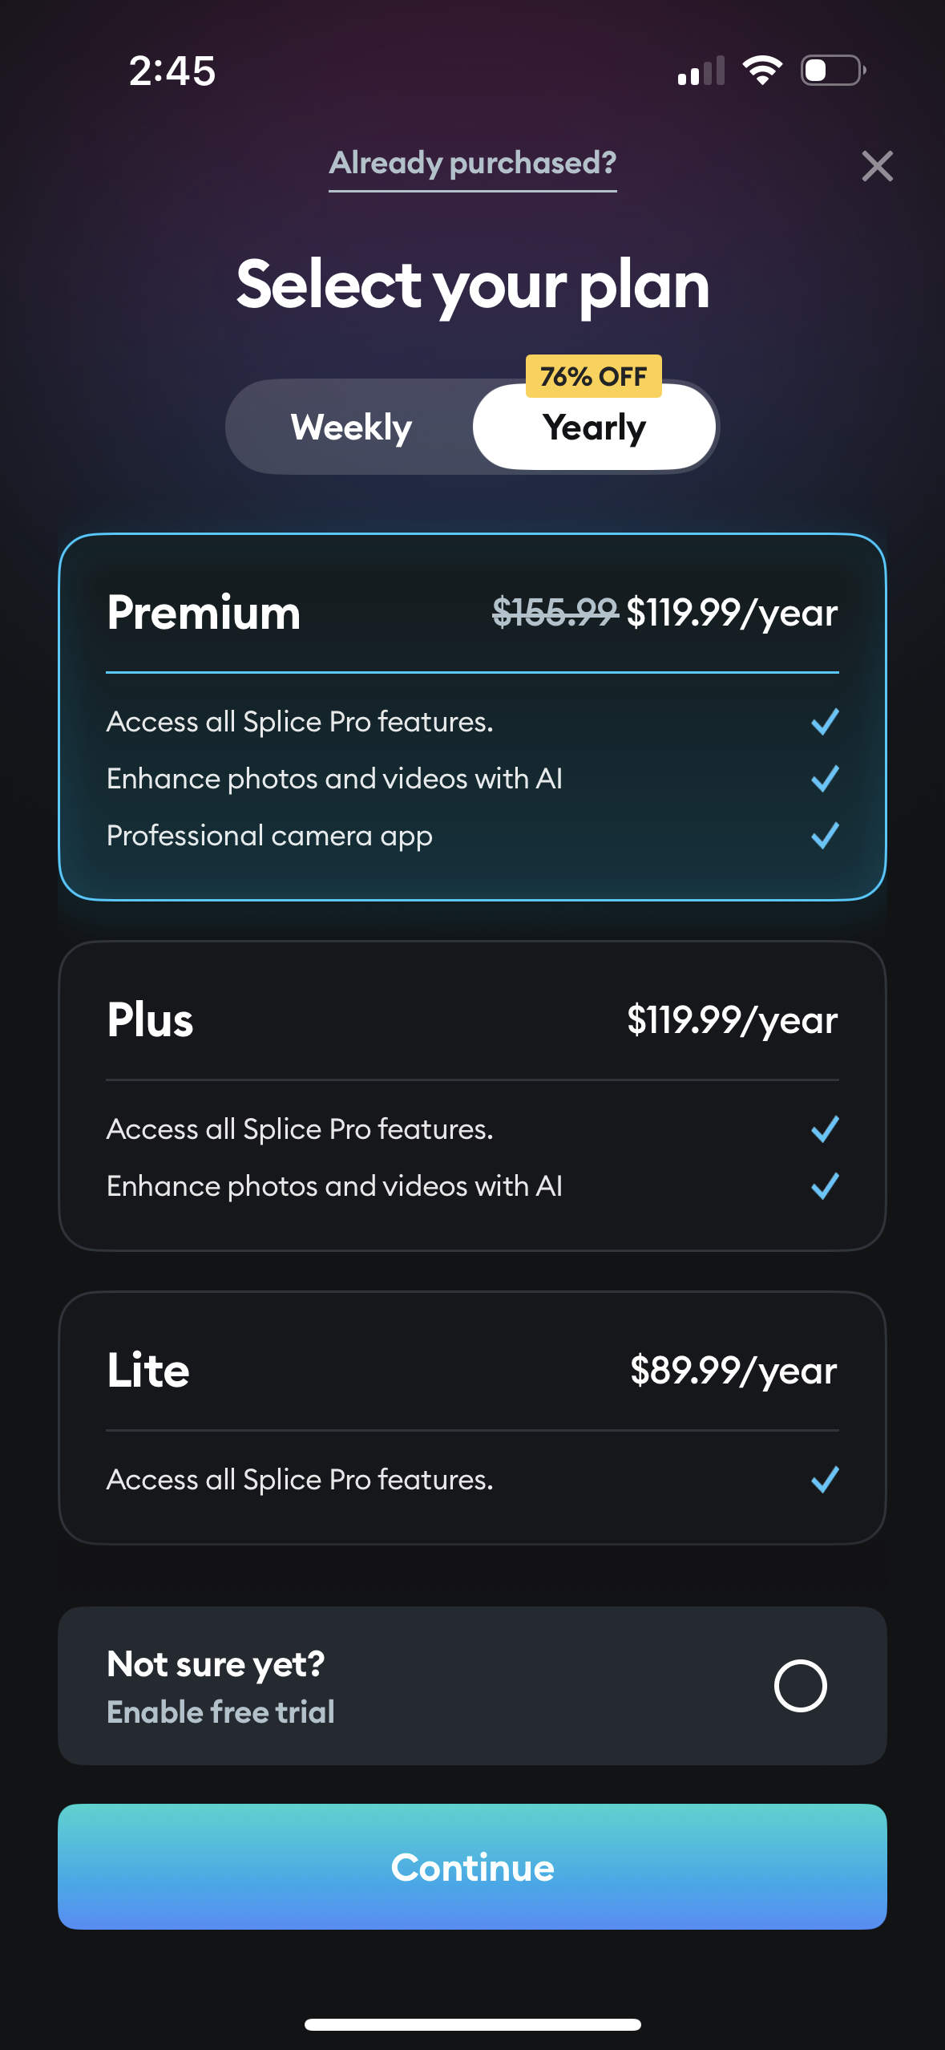Select the Premium plan card
The image size is (945, 2050).
tap(472, 719)
